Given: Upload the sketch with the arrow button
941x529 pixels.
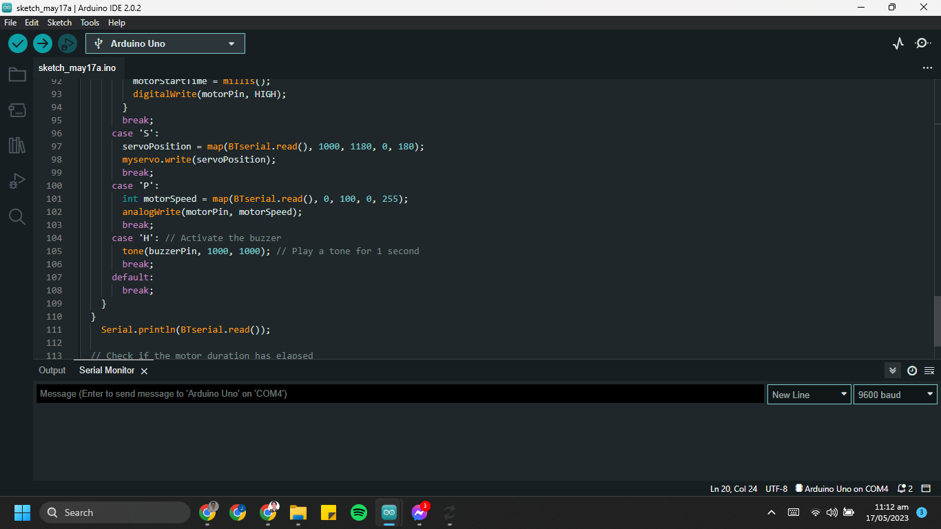Looking at the screenshot, I should [43, 43].
